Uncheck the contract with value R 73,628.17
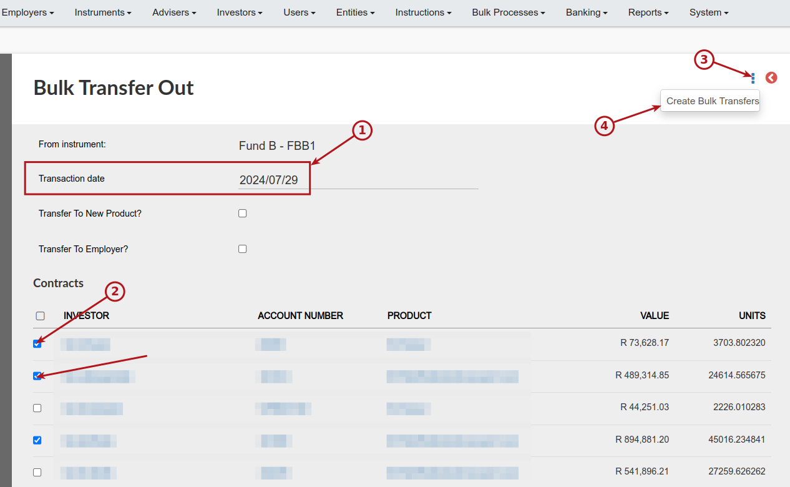 point(37,343)
